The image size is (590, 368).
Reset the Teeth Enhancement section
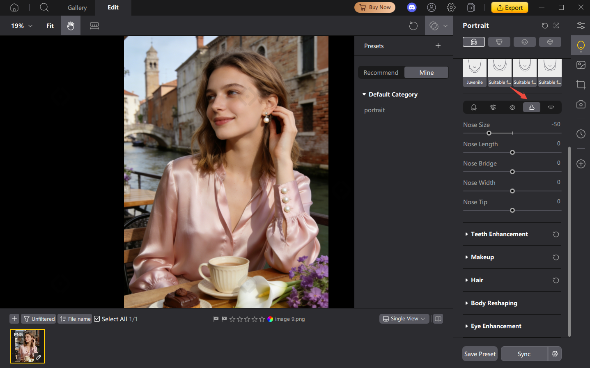coord(556,234)
